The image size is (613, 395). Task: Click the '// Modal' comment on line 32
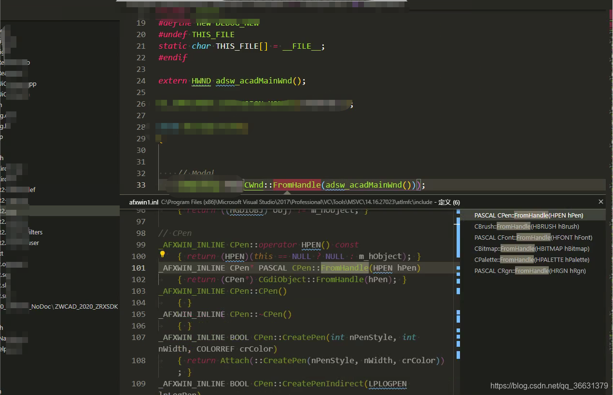[x=196, y=174]
